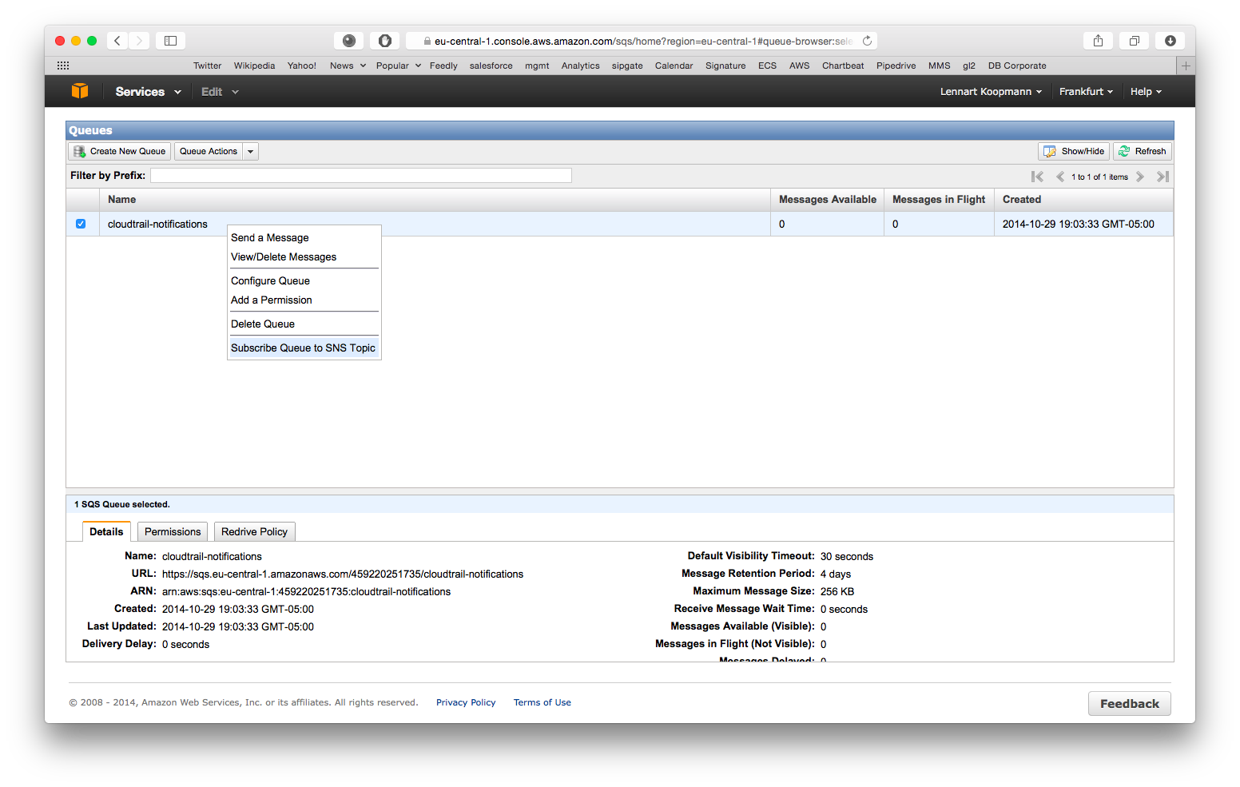Focus the Filter by Prefix field
The image size is (1240, 787).
361,176
